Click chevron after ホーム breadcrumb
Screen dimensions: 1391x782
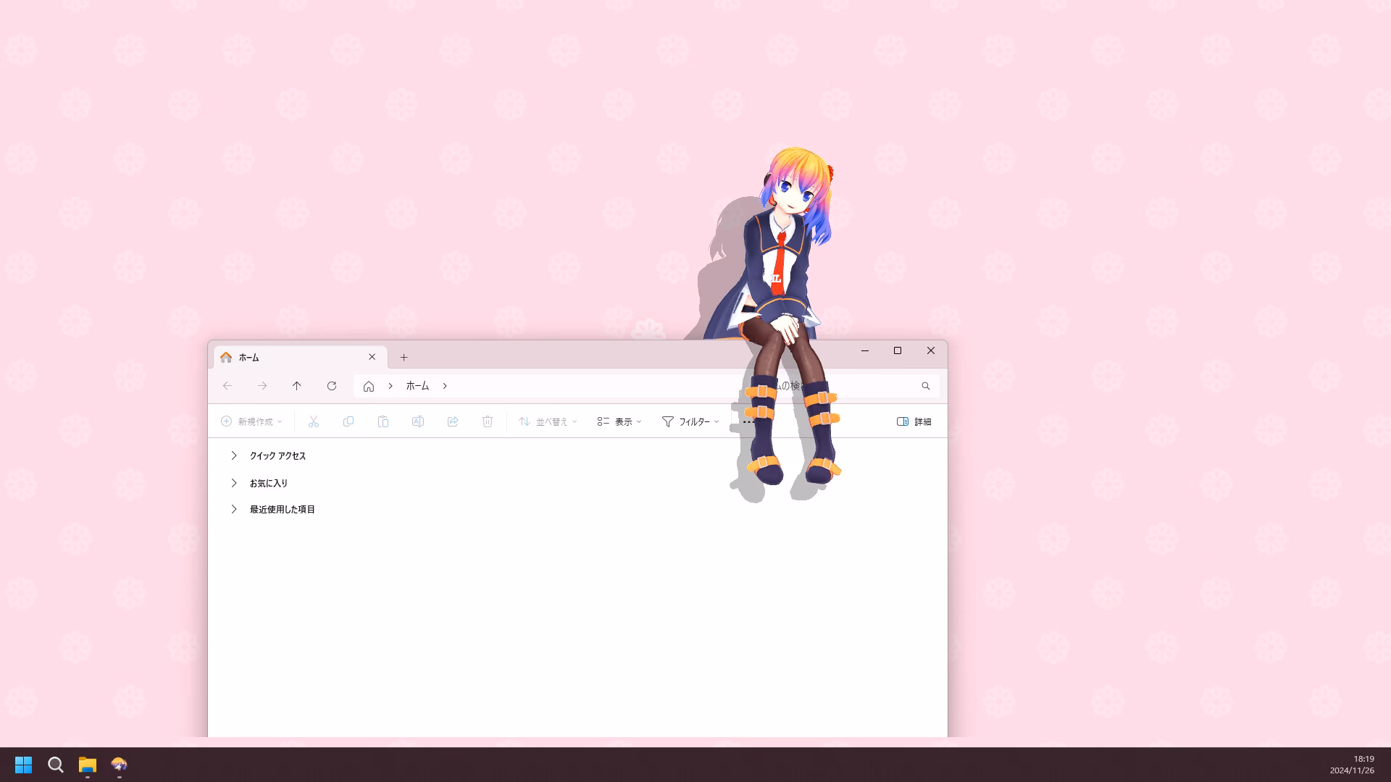point(445,386)
